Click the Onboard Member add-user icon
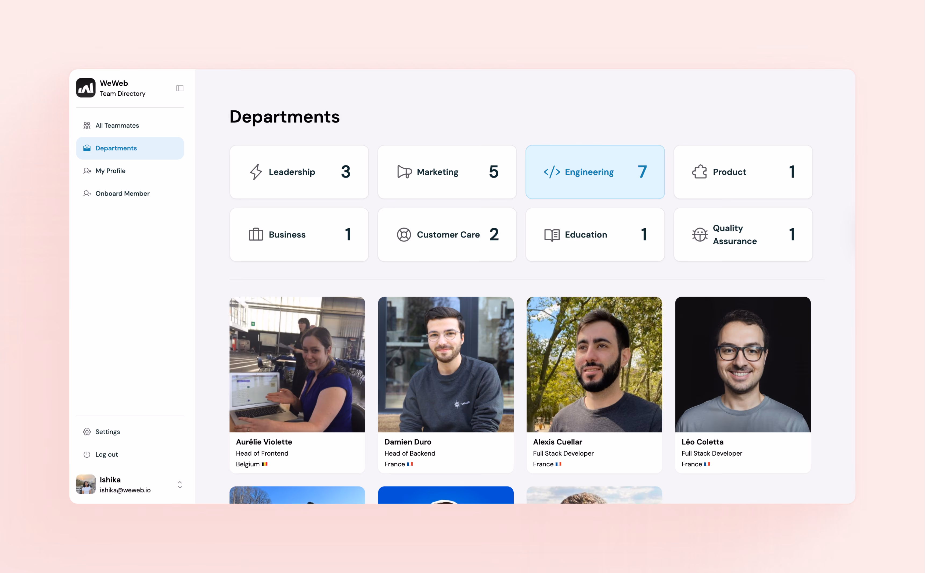Viewport: 925px width, 573px height. coord(87,194)
